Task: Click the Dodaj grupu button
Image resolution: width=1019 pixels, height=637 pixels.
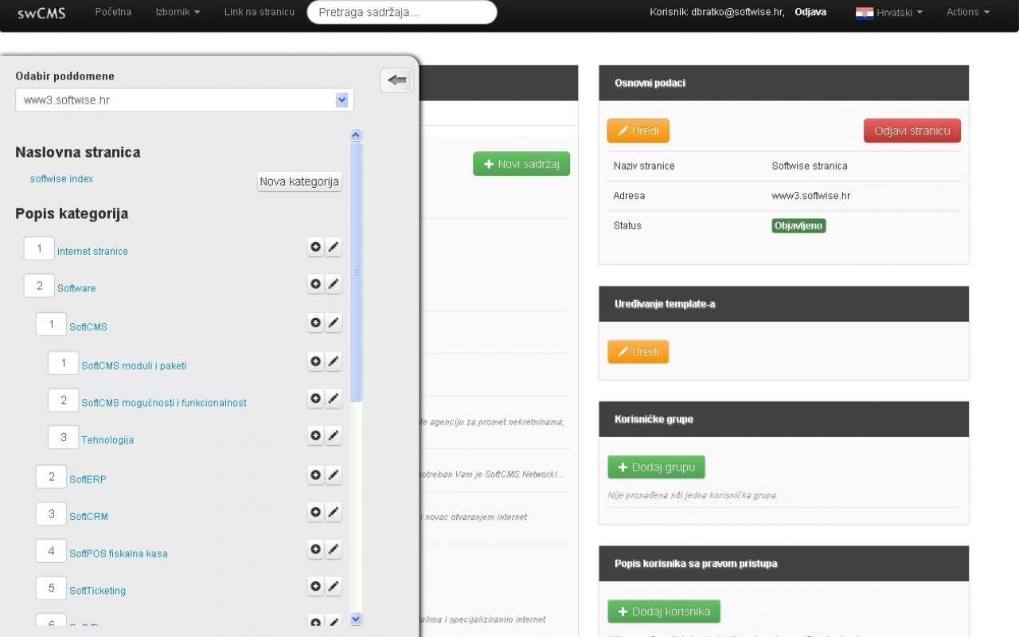Action: point(656,467)
